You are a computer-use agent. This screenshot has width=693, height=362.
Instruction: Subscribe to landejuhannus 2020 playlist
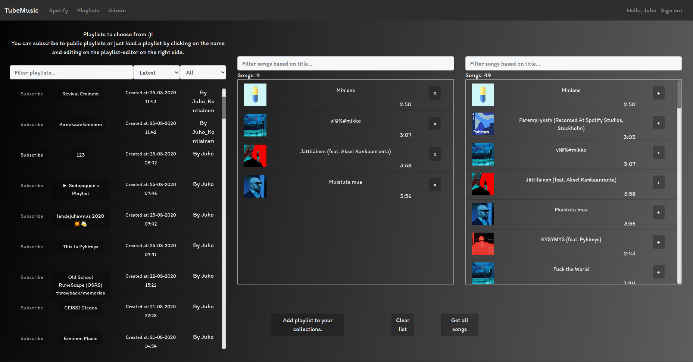tap(32, 216)
